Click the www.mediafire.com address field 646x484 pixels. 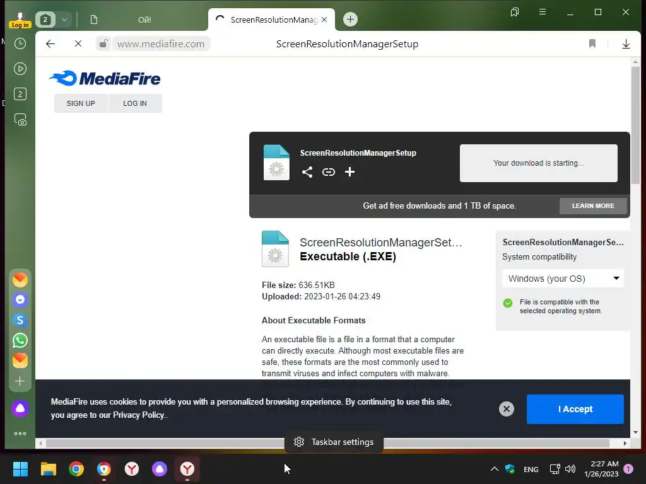coord(161,43)
